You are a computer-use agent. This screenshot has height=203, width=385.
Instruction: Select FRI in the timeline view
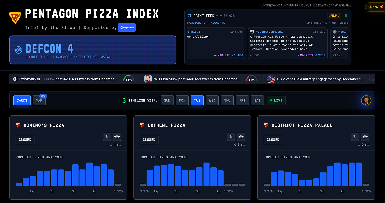coord(242,100)
